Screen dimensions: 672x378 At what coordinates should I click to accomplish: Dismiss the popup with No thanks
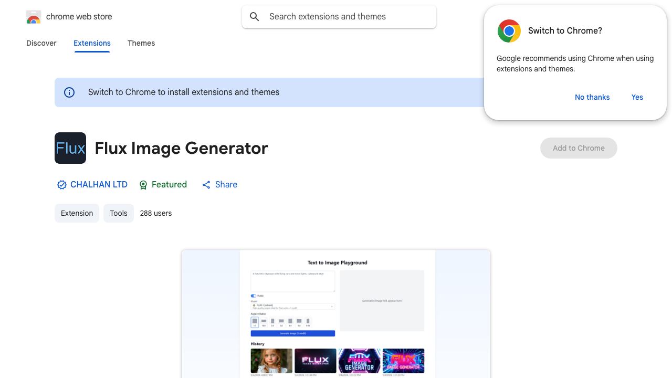pyautogui.click(x=592, y=97)
